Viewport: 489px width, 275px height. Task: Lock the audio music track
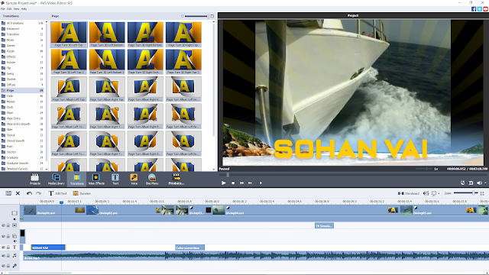coord(8,256)
